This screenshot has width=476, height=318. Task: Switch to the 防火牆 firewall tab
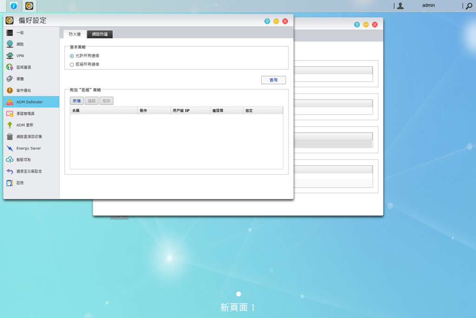[x=75, y=34]
